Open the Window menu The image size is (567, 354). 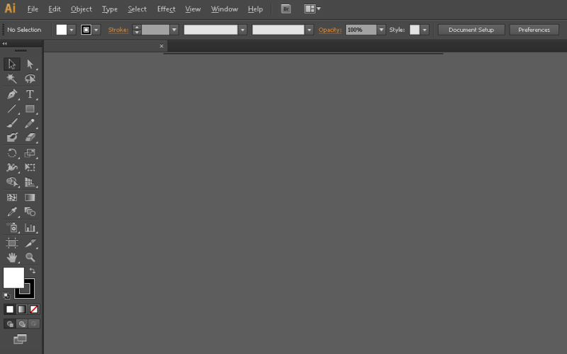pyautogui.click(x=225, y=9)
